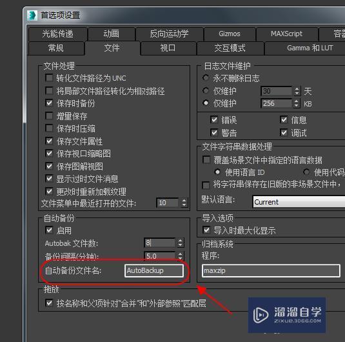Select 仅维护 KB radio button
The width and height of the screenshot is (345, 342).
point(206,103)
